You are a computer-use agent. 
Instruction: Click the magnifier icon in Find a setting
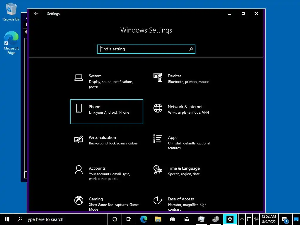click(x=191, y=49)
